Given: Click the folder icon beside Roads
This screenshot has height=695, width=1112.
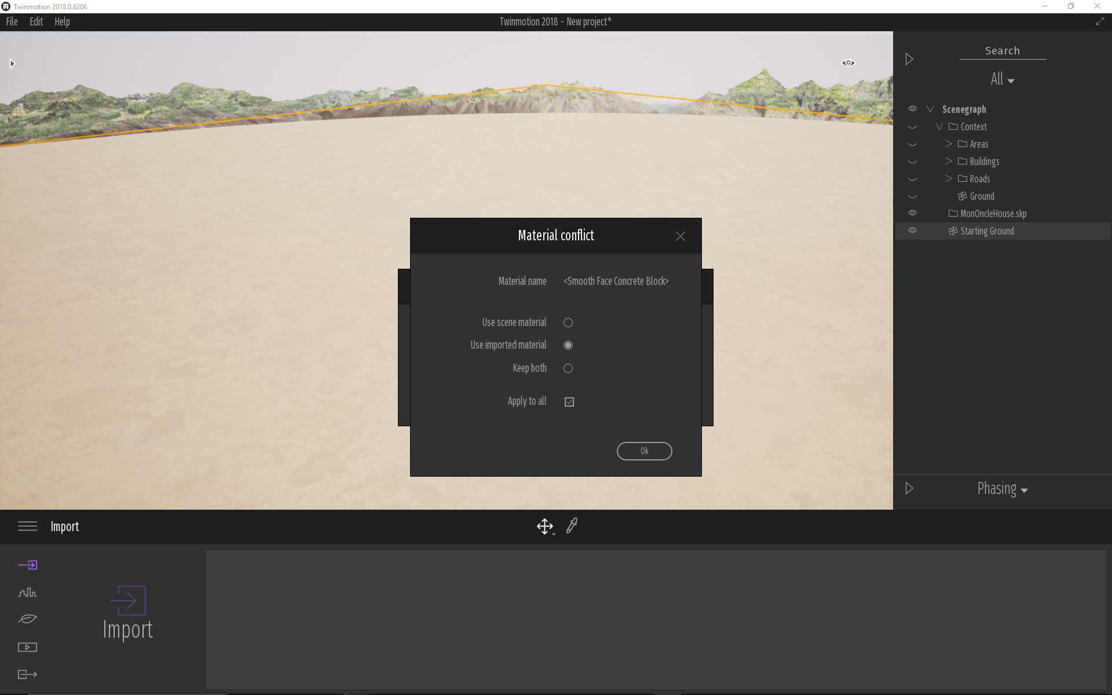Looking at the screenshot, I should click(x=962, y=178).
